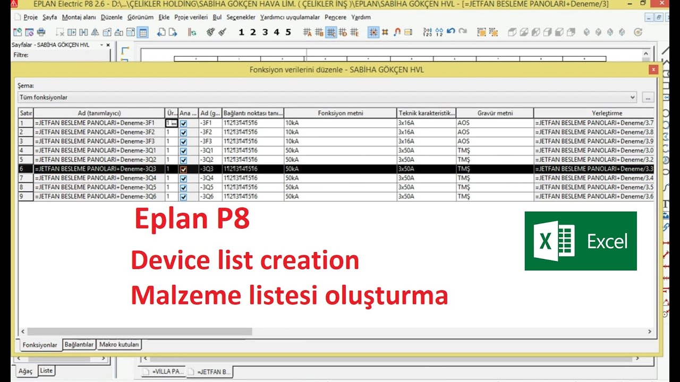The image size is (680, 382).
Task: Click the dialog horizontal scrollbar thumb
Action: [x=140, y=332]
